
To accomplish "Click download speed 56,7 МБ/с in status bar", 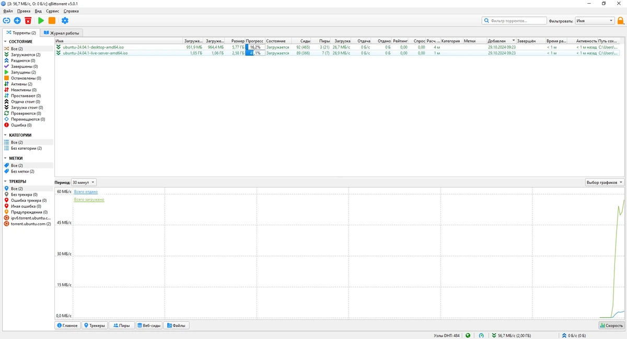I will coord(512,335).
